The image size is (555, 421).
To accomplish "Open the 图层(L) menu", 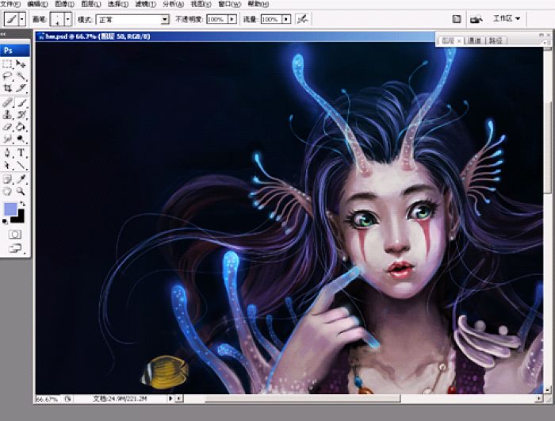I will pos(91,4).
